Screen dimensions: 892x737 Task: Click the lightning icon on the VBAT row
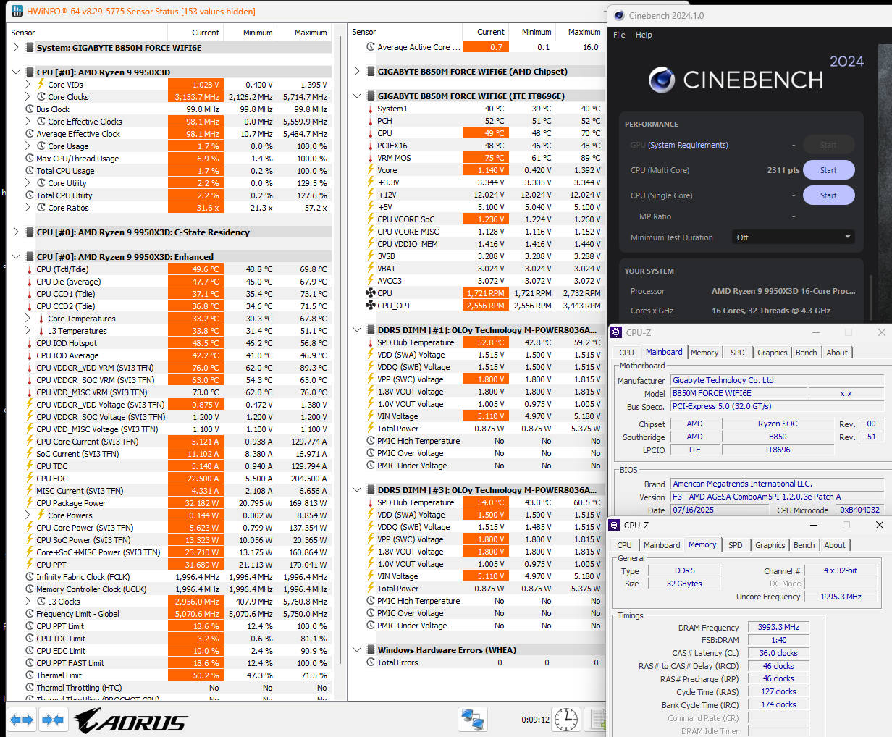pos(371,269)
